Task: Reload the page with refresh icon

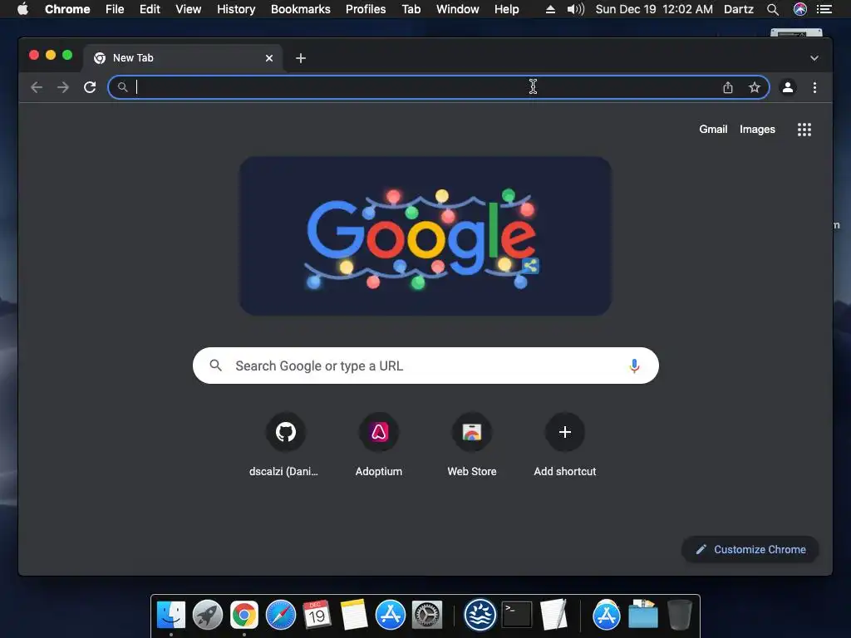Action: click(x=90, y=87)
